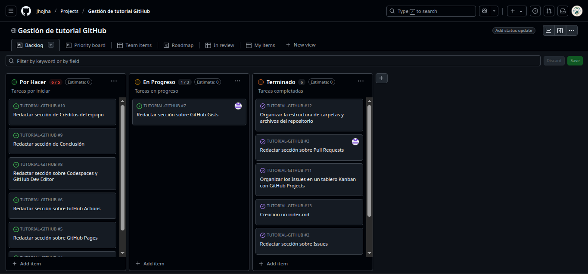The width and height of the screenshot is (588, 274).
Task: Click the Discard button
Action: click(x=554, y=61)
